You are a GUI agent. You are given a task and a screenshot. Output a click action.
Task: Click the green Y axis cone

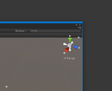coord(70,40)
